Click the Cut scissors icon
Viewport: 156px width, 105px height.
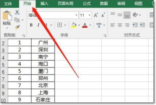(17, 12)
